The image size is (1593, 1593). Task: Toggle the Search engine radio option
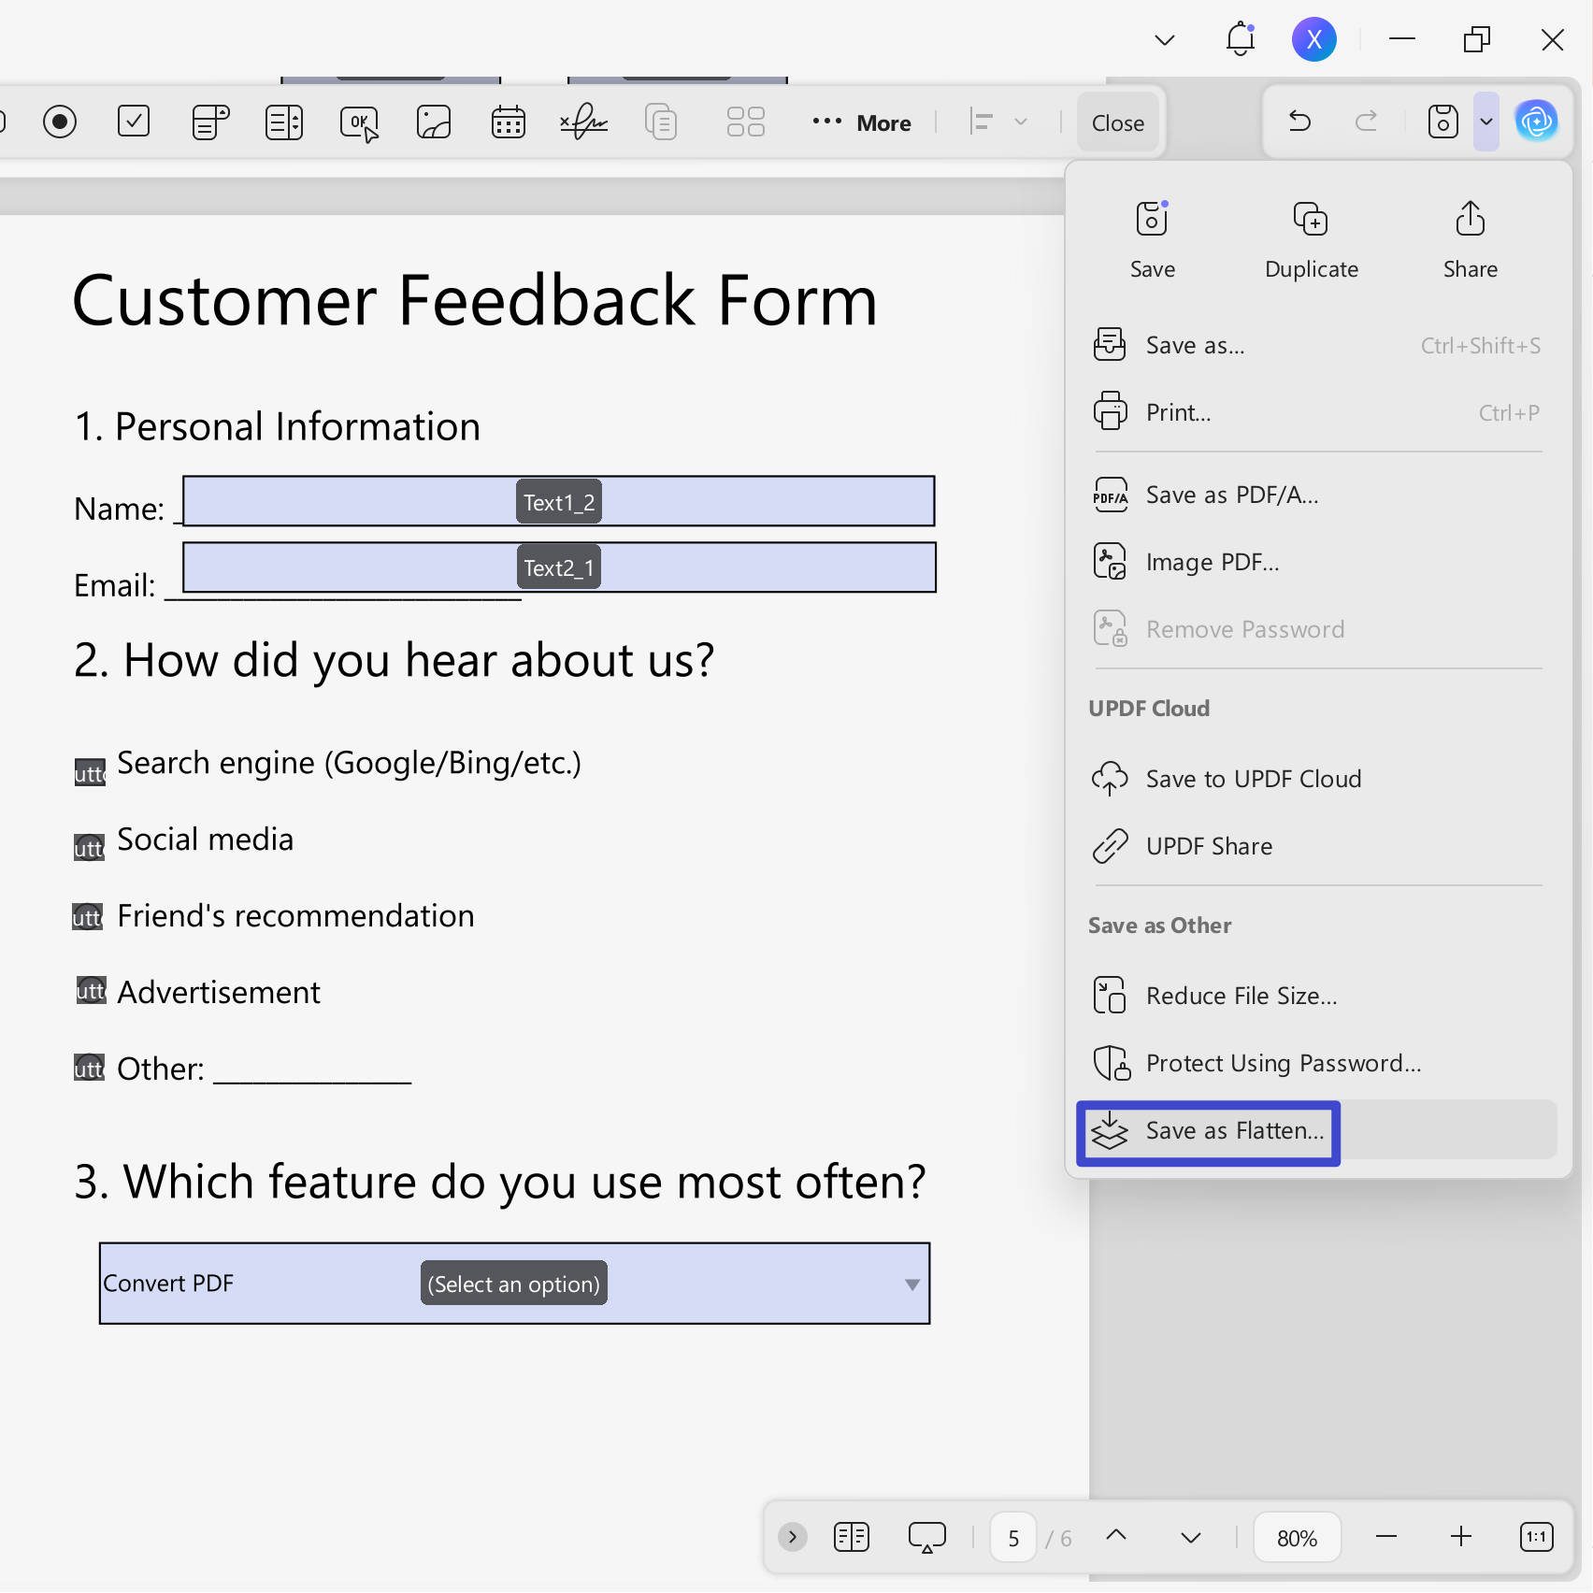pyautogui.click(x=90, y=772)
